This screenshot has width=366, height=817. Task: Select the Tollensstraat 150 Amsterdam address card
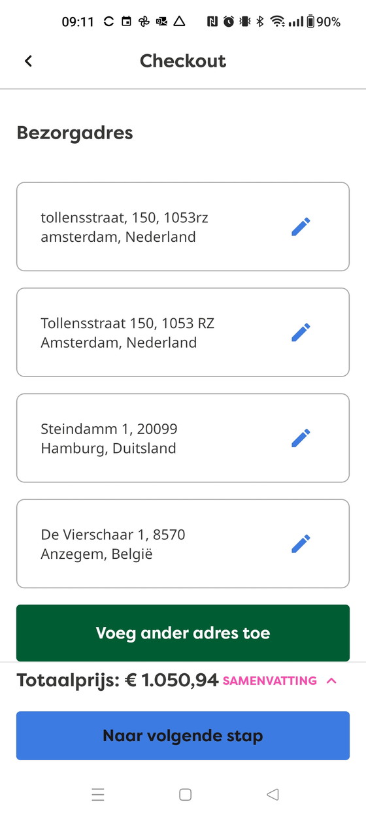point(183,332)
